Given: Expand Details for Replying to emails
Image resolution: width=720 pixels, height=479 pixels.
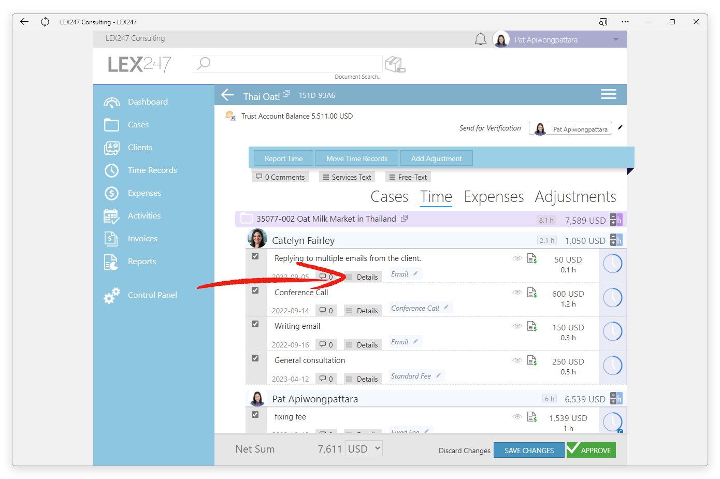Looking at the screenshot, I should click(362, 277).
